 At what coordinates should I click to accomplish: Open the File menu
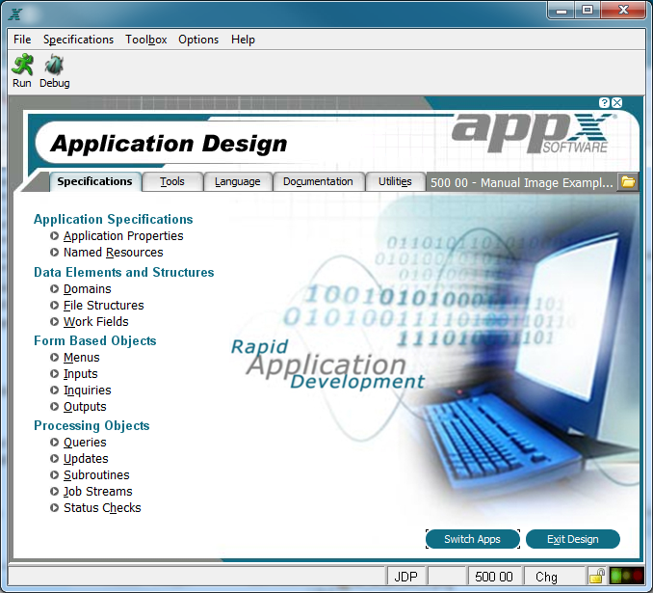click(22, 40)
